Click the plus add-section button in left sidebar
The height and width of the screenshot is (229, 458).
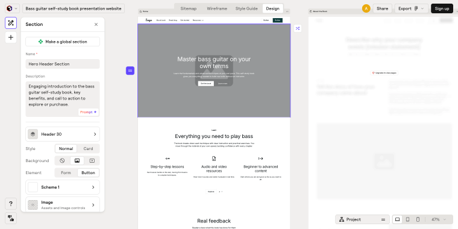point(11,37)
